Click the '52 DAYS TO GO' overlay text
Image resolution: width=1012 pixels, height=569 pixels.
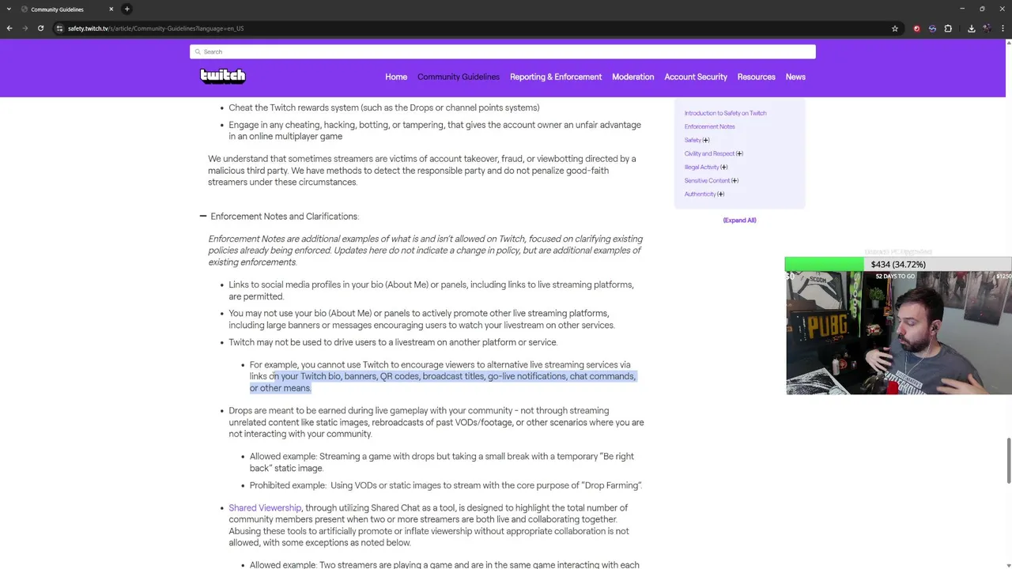pyautogui.click(x=895, y=276)
